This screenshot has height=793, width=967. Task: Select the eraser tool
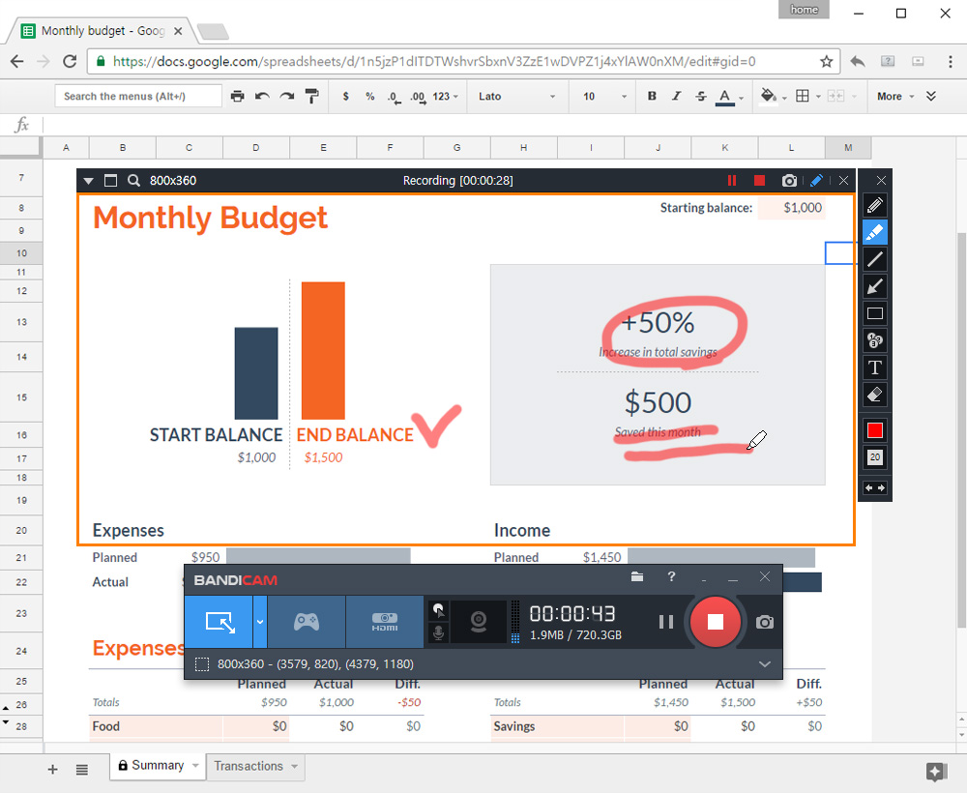pos(874,395)
